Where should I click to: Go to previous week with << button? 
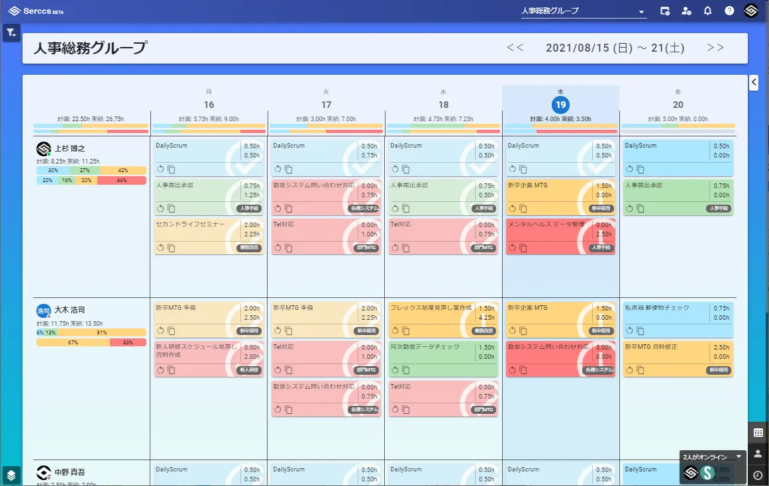(x=515, y=48)
